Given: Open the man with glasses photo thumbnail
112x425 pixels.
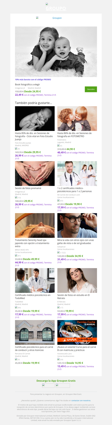Looking at the screenshot, I should (x=77, y=225).
